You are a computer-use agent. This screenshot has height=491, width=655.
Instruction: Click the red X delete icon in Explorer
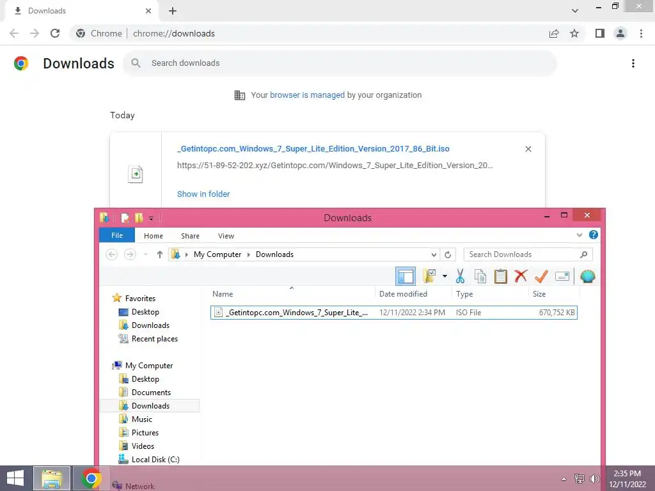pos(521,276)
